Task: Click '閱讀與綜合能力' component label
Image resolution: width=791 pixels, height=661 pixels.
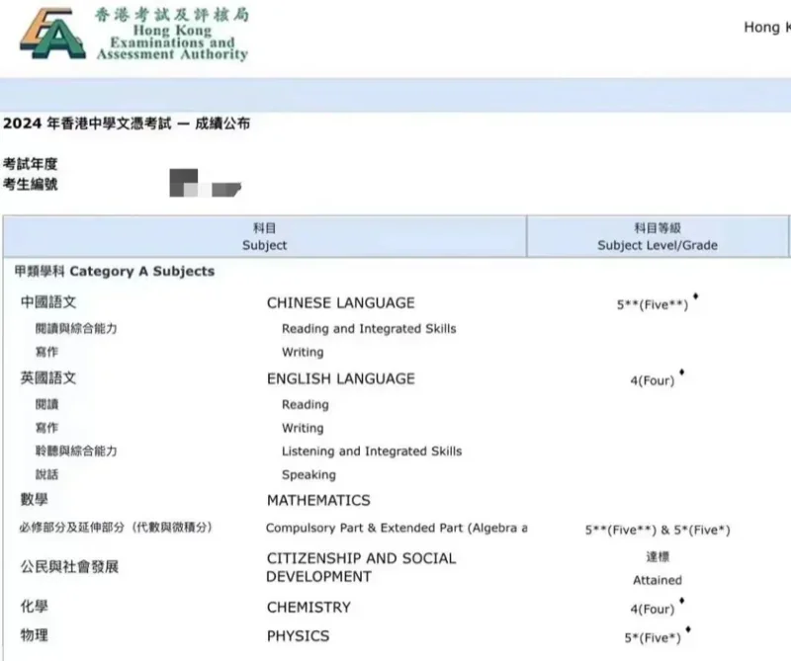Action: 76,329
